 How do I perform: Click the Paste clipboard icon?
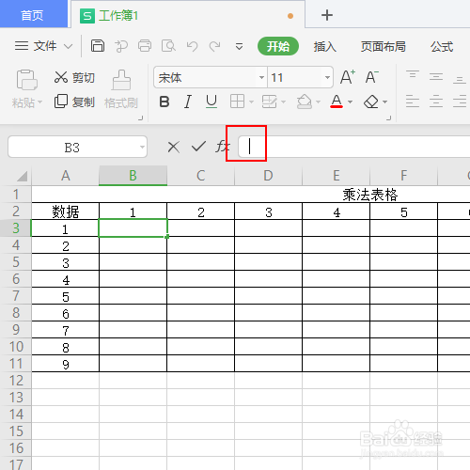(26, 80)
